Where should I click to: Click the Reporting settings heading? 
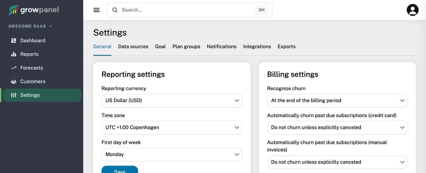133,74
